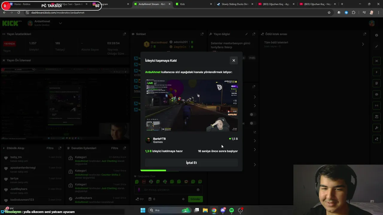
Task: Toggle the camera stream info sidebar icon
Action: (x=376, y=117)
